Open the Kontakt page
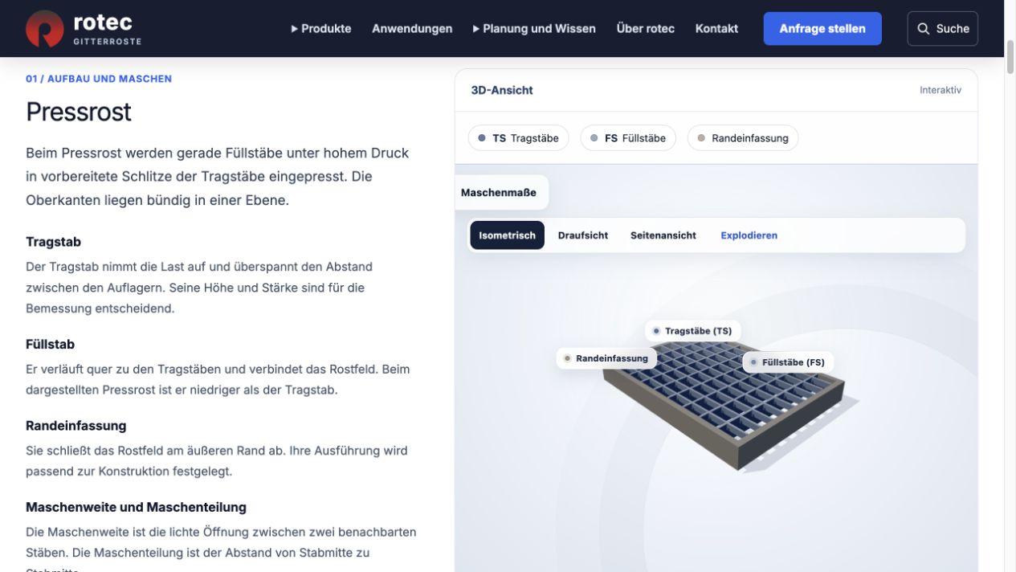Viewport: 1016px width, 572px height. pyautogui.click(x=716, y=28)
